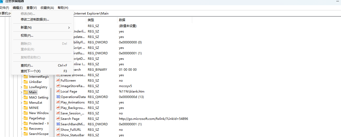Open the 收藏夹(A) menu
Screen dimensions: 341x137
point(47,8)
